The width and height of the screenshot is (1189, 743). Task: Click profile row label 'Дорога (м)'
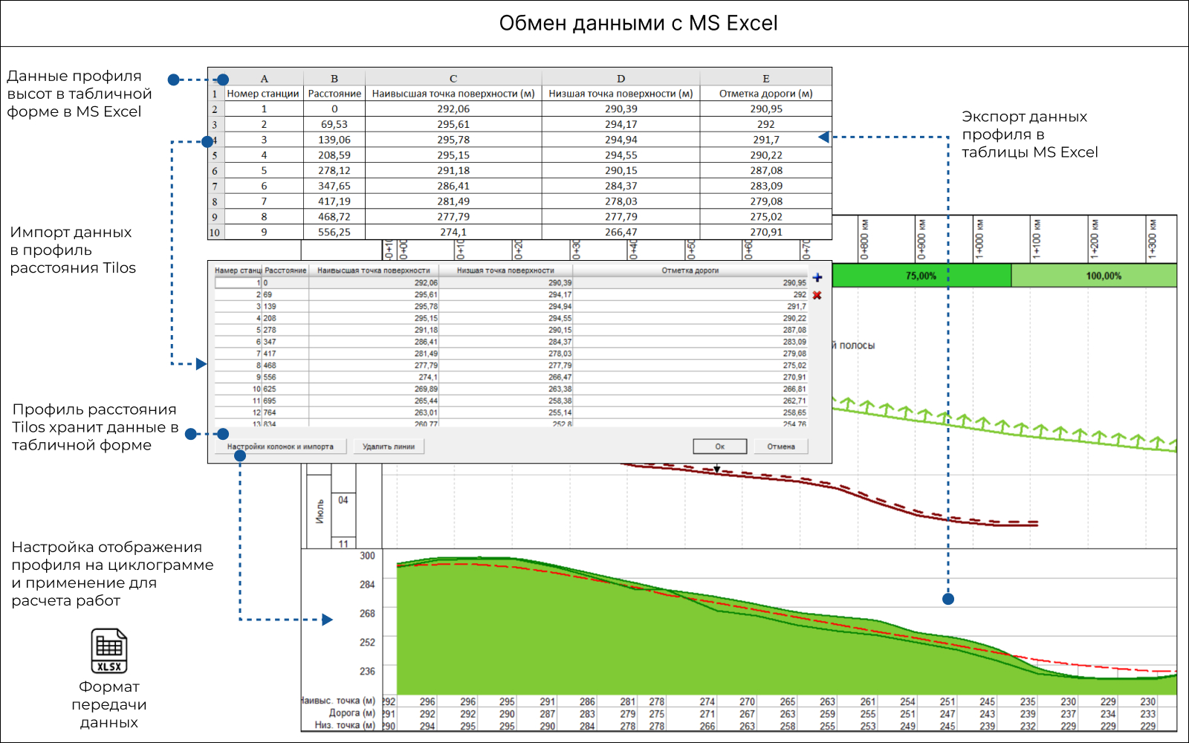[x=352, y=713]
